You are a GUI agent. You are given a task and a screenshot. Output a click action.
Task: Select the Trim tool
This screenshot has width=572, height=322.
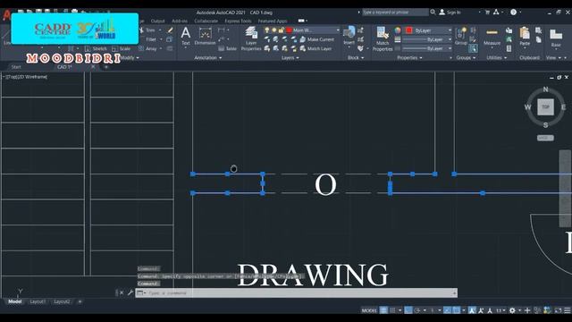point(147,30)
